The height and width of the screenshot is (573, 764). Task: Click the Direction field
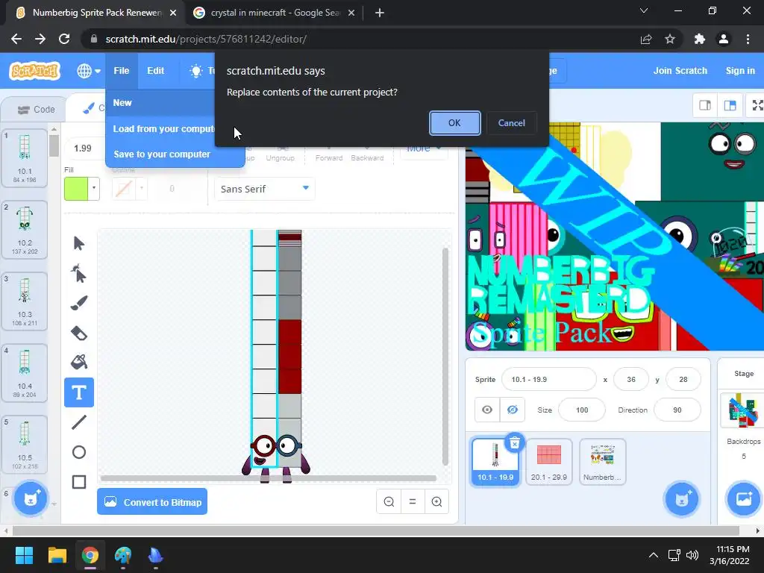(677, 410)
